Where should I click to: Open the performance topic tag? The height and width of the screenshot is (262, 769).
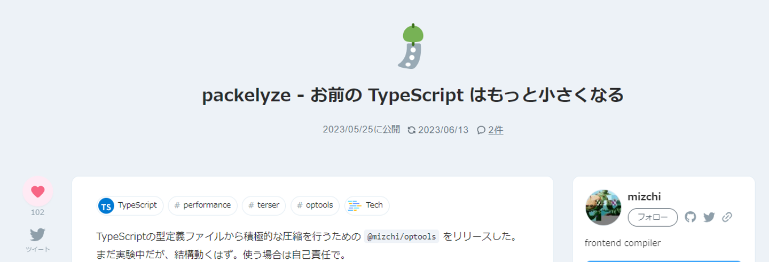[202, 205]
